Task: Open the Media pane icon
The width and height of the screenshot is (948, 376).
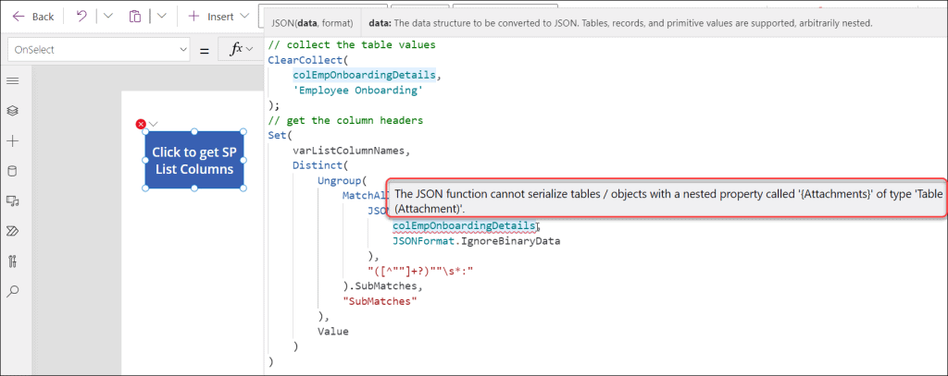Action: [x=12, y=201]
